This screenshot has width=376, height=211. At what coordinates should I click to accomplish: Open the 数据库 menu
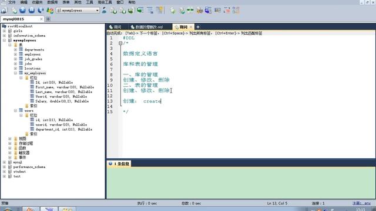52,2
